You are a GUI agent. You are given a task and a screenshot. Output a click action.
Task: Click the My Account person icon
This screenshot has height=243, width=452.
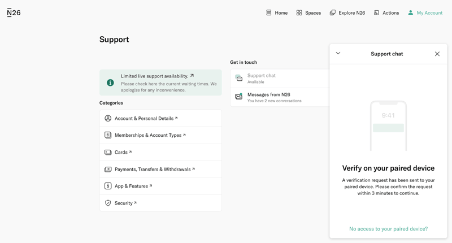tap(411, 12)
